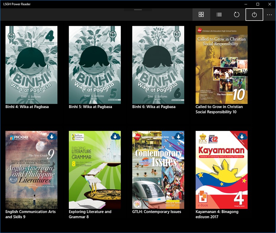Refresh the book library
Screen dimensions: 276x233
tap(236, 14)
